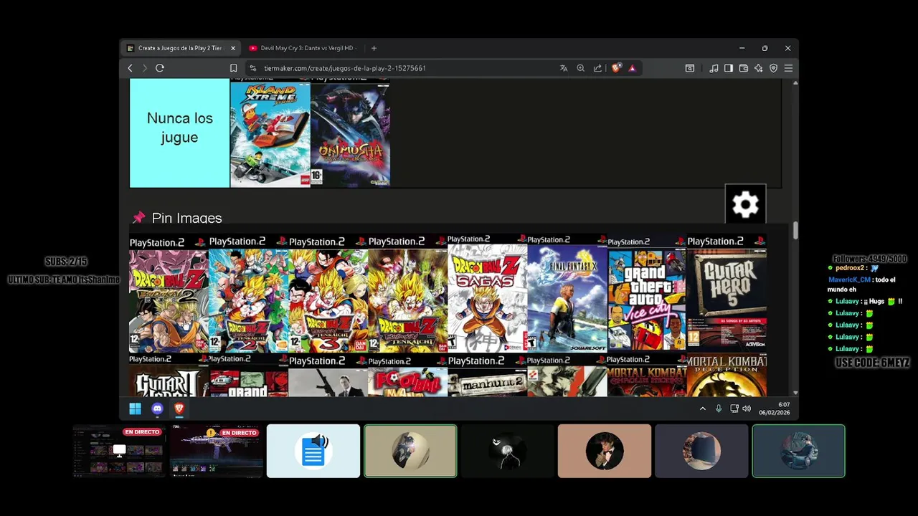Click the translate page icon in address bar
Viewport: 918px width, 516px height.
pos(564,68)
